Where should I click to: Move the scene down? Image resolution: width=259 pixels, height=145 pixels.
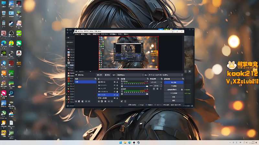point(89,101)
